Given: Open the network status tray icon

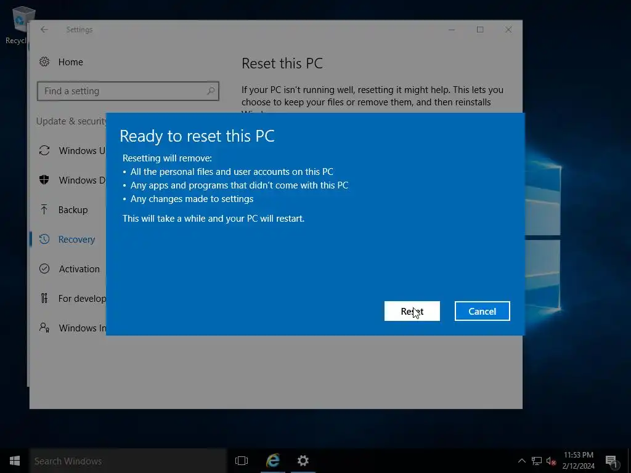Looking at the screenshot, I should (537, 461).
